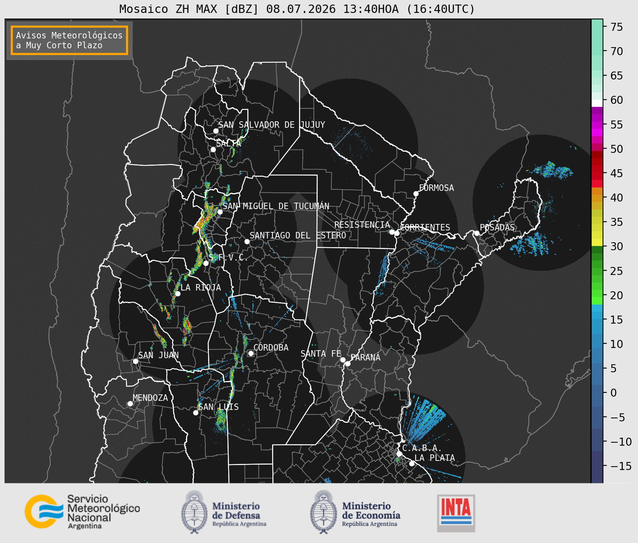Click the Ministerio de Defensa logo
This screenshot has width=638, height=543.
click(x=224, y=512)
